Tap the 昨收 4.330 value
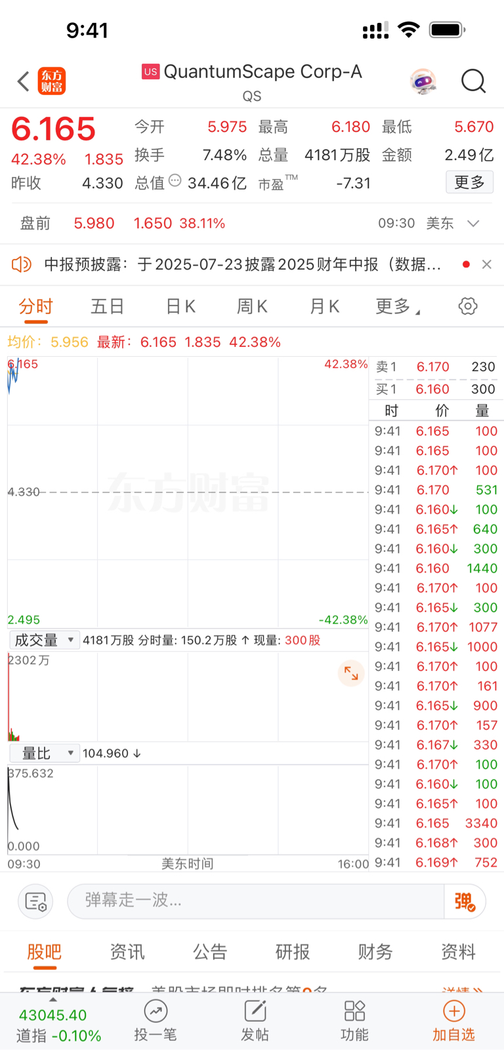504x1050 pixels. (102, 183)
